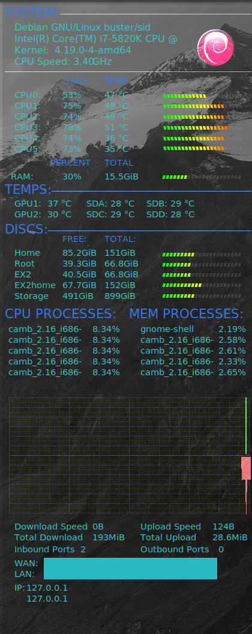Viewport: 252px width, 634px height.
Task: Click the Total Download value 193MiB
Action: pyautogui.click(x=109, y=538)
